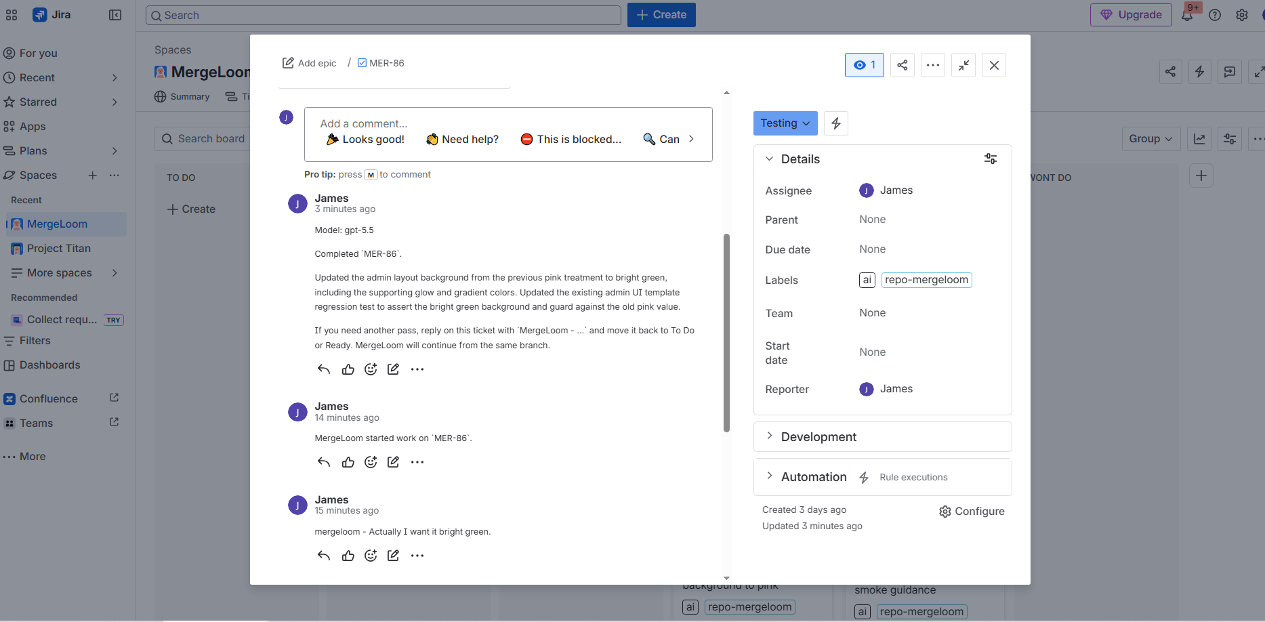Close the MER-86 issue dialog

(x=994, y=65)
